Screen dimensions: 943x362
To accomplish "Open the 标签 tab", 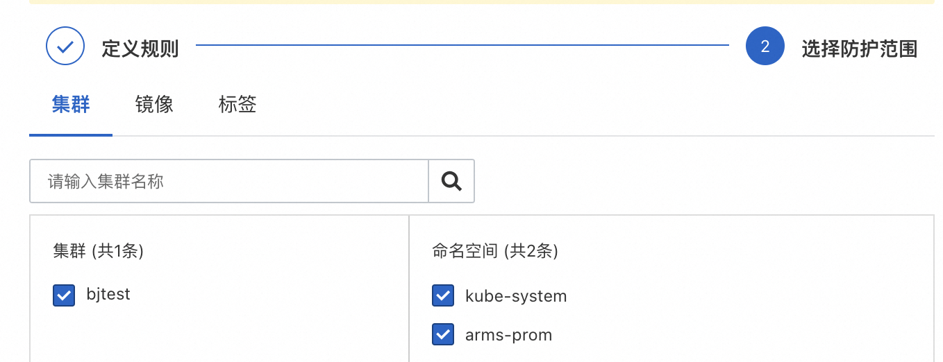I will pyautogui.click(x=237, y=105).
